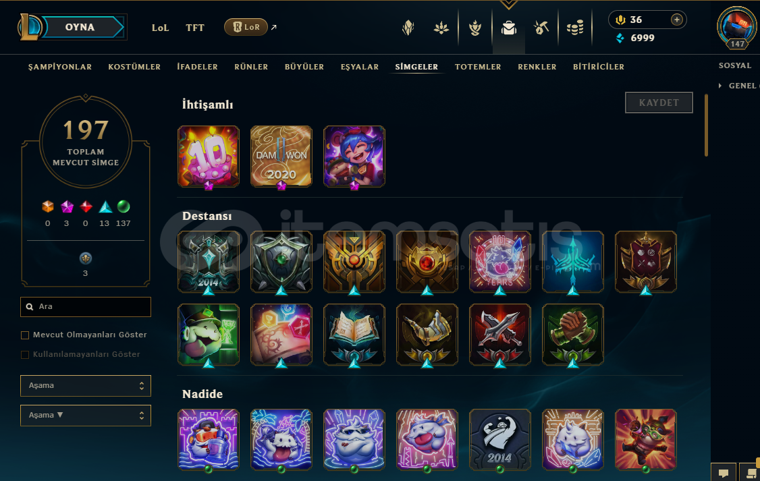This screenshot has height=481, width=760.
Task: Switch to the TOTEMLER tab
Action: coord(478,67)
